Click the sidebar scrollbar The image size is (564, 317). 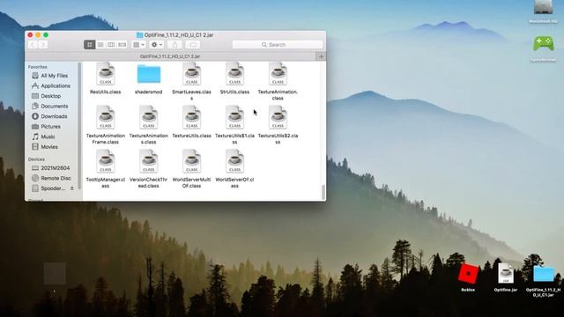tap(79, 126)
